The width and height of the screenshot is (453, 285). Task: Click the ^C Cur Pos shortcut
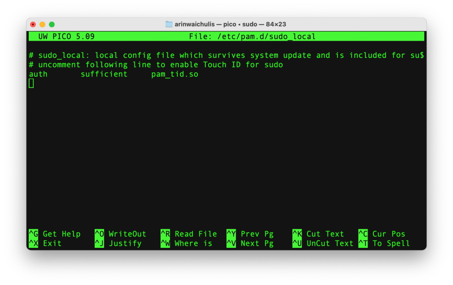coord(382,234)
